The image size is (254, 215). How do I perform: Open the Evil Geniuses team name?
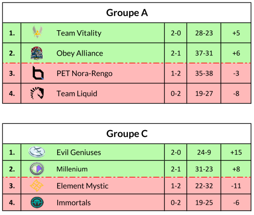(x=79, y=153)
